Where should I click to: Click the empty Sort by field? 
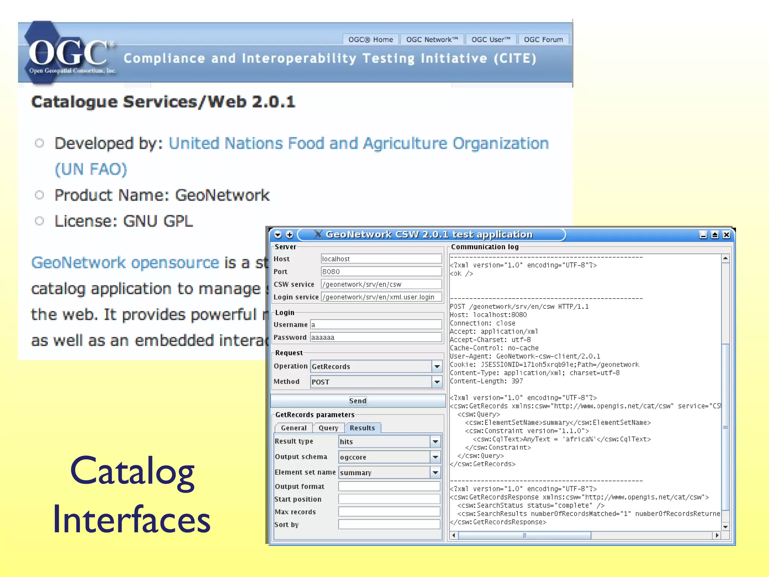(389, 524)
